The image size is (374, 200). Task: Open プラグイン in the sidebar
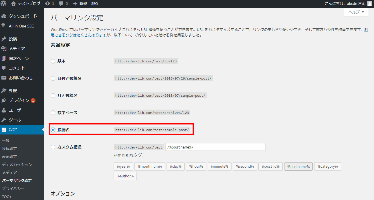coord(19,100)
